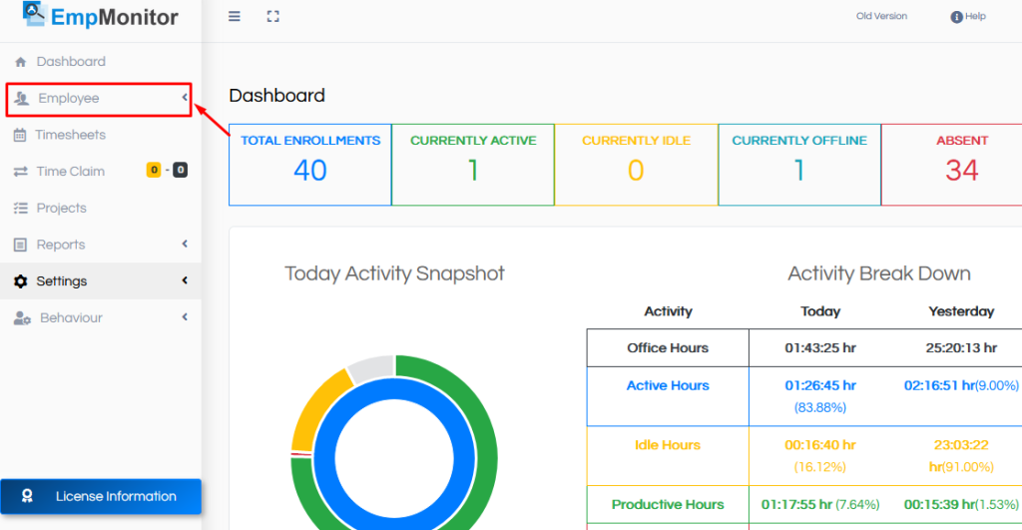Screen dimensions: 1022x530
Task: Click the Dashboard page heading
Action: [x=277, y=96]
